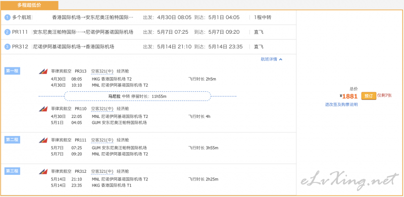The width and height of the screenshot is (404, 197).
Task: Click Philippine Airlines logo beside PR110
Action: tap(43, 109)
